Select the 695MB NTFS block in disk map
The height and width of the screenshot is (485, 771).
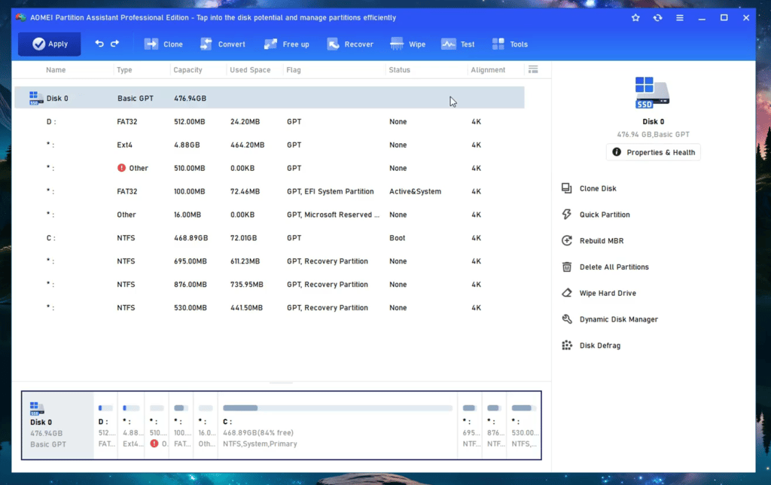point(470,426)
